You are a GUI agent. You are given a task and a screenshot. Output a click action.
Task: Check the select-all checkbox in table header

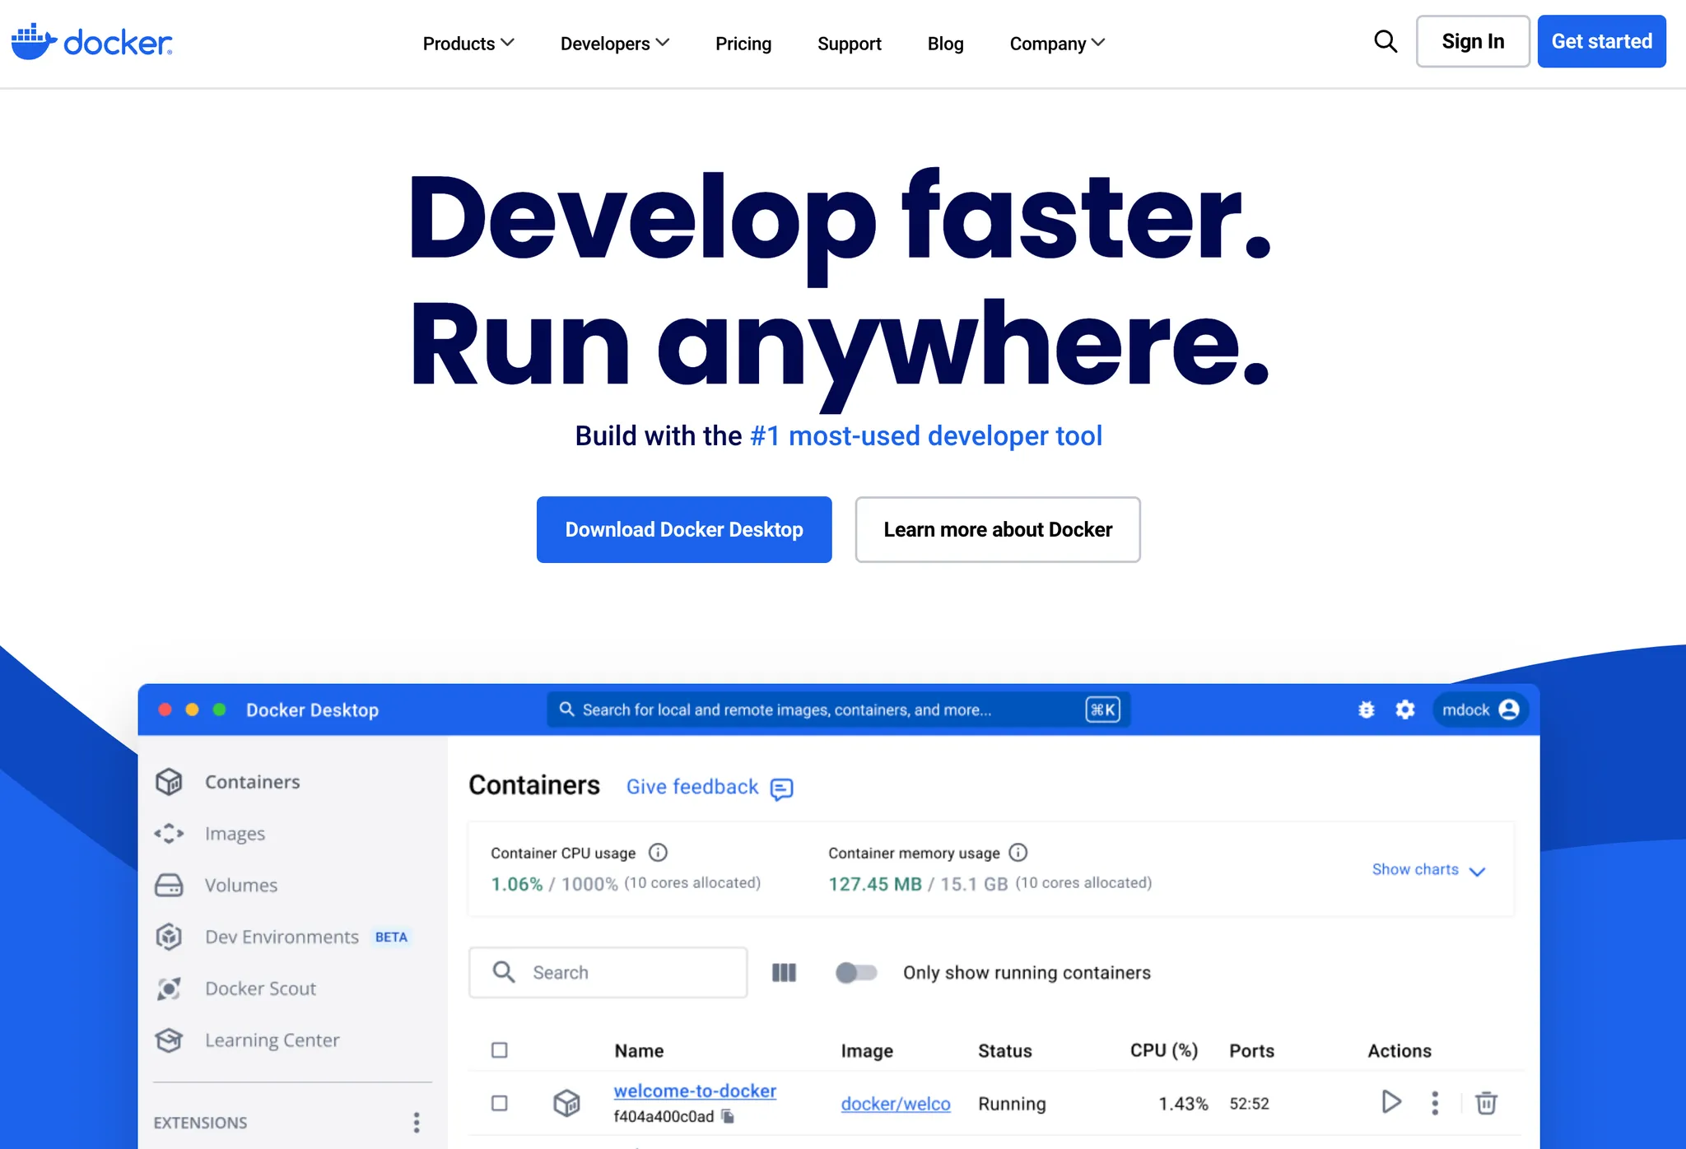tap(500, 1050)
